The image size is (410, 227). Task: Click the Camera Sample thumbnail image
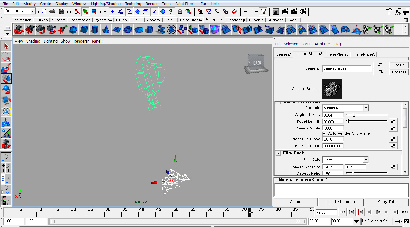pyautogui.click(x=332, y=89)
